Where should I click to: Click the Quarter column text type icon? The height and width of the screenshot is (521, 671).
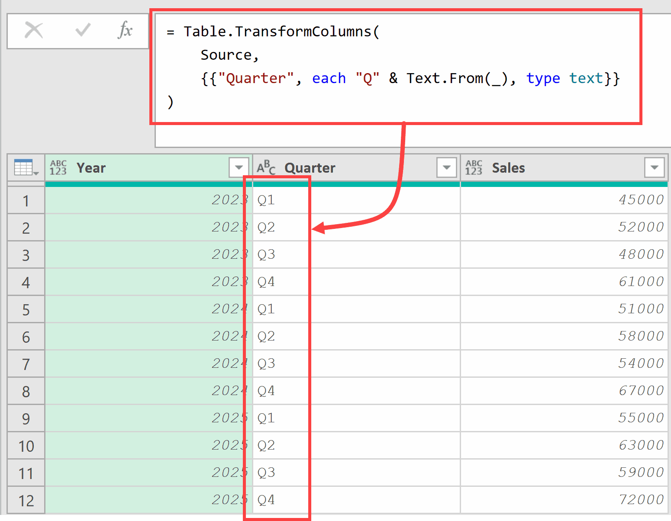(266, 167)
